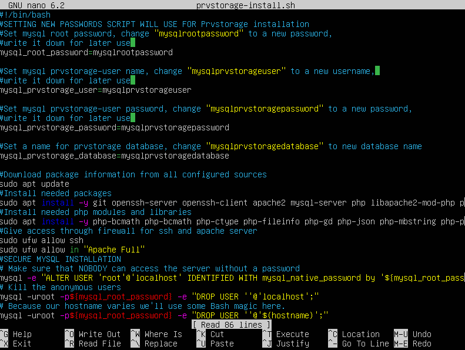Click the ^W Where Is shortcut
The width and height of the screenshot is (465, 350).
click(156, 334)
